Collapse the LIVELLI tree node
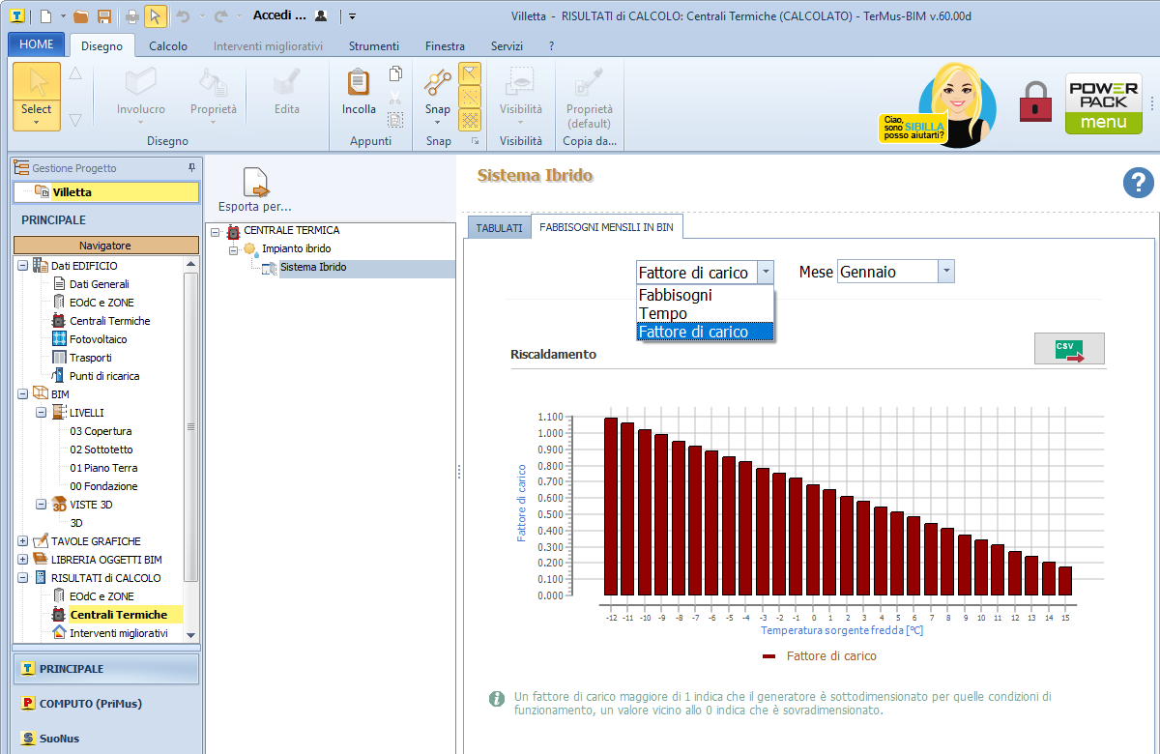 tap(42, 413)
